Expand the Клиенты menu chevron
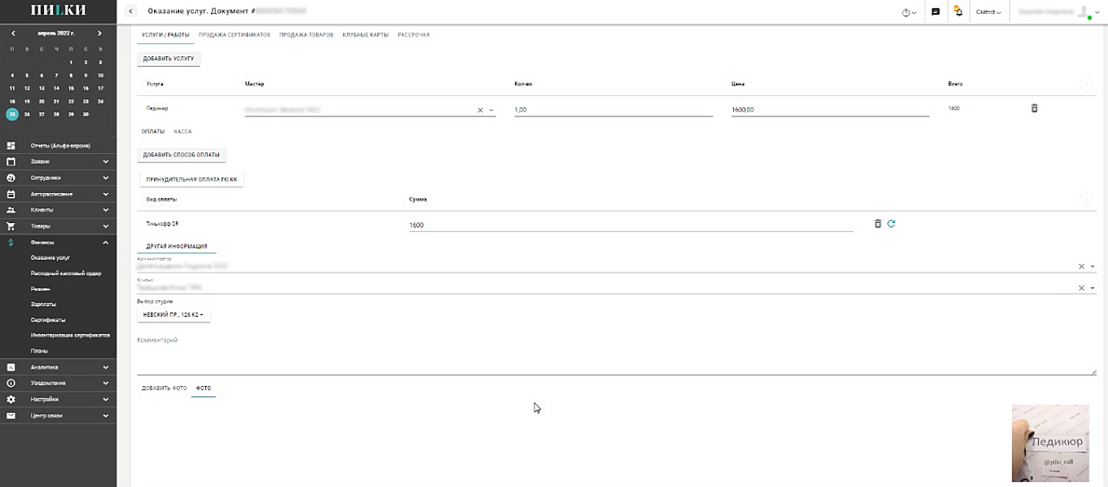This screenshot has height=487, width=1108. 106,209
